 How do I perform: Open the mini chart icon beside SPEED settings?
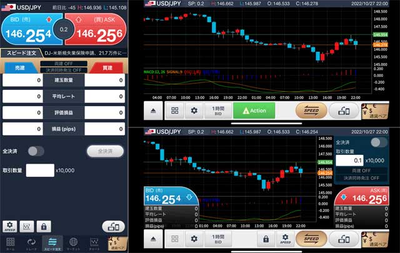click(27, 226)
